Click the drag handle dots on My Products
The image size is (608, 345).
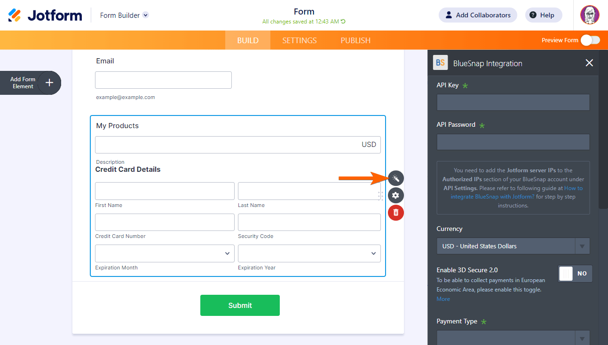380,196
